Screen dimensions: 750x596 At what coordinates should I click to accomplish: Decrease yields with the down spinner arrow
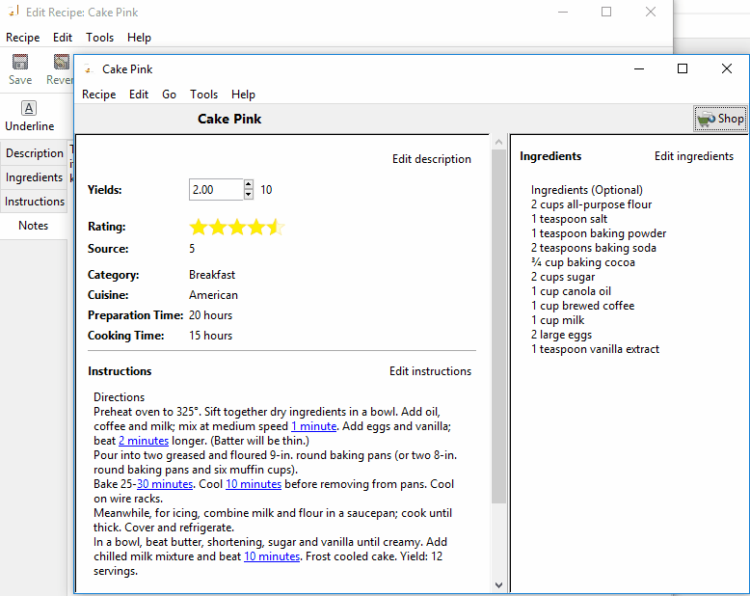(249, 195)
